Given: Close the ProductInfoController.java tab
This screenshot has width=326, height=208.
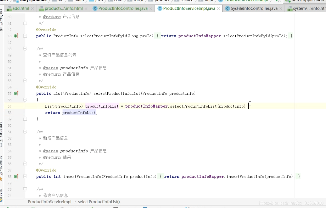Looking at the screenshot, I should click(x=151, y=8).
